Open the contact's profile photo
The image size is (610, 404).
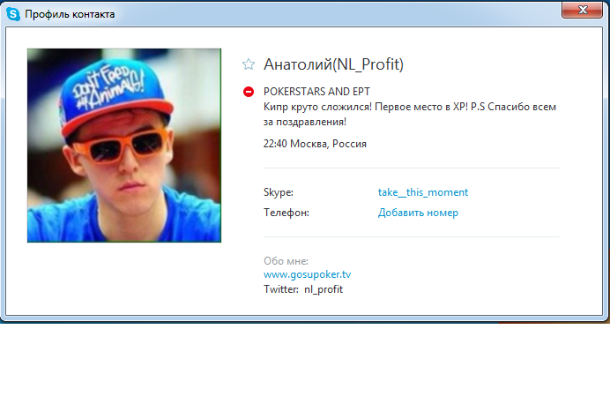click(124, 146)
